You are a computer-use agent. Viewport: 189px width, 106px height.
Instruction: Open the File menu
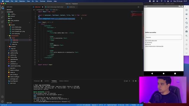12,1
